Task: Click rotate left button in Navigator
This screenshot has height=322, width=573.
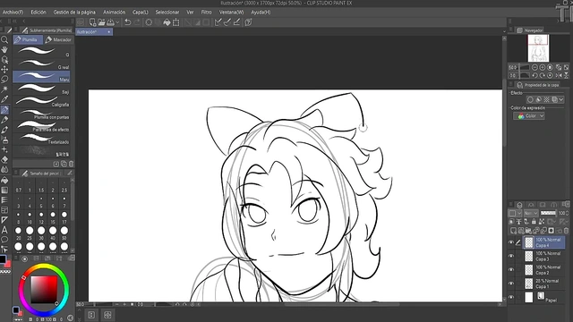Action: click(535, 75)
